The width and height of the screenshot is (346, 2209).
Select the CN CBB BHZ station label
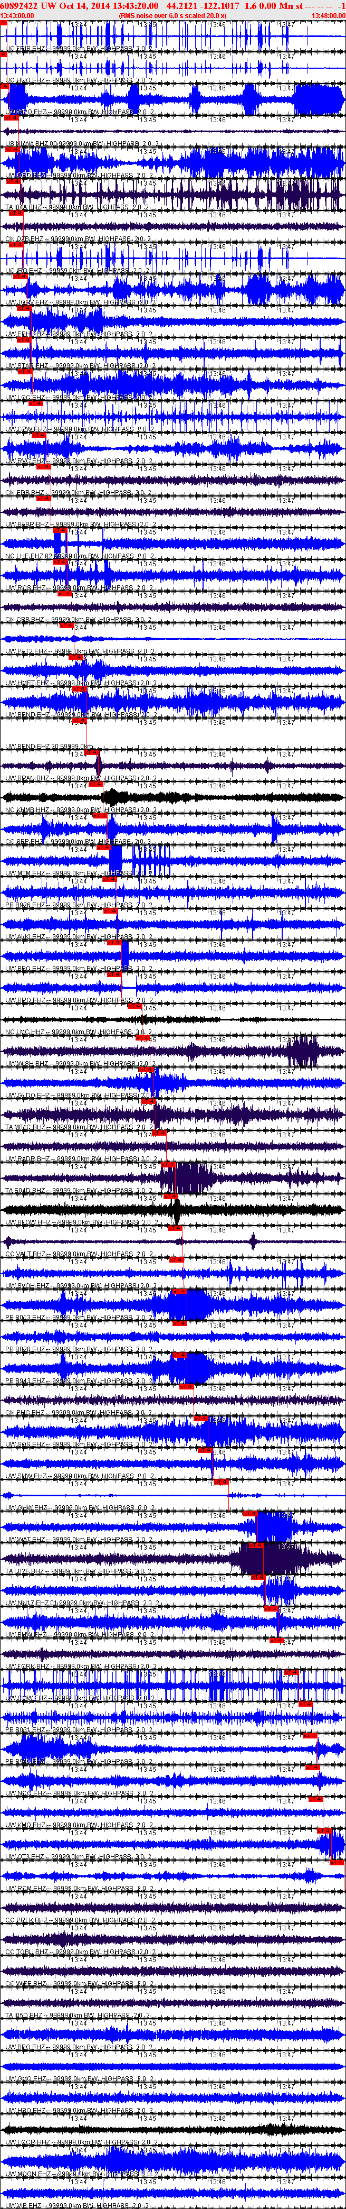coord(80,620)
